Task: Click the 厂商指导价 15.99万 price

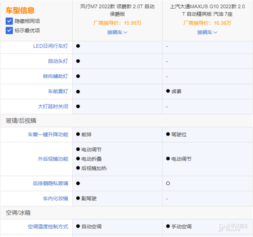Action: (x=117, y=23)
